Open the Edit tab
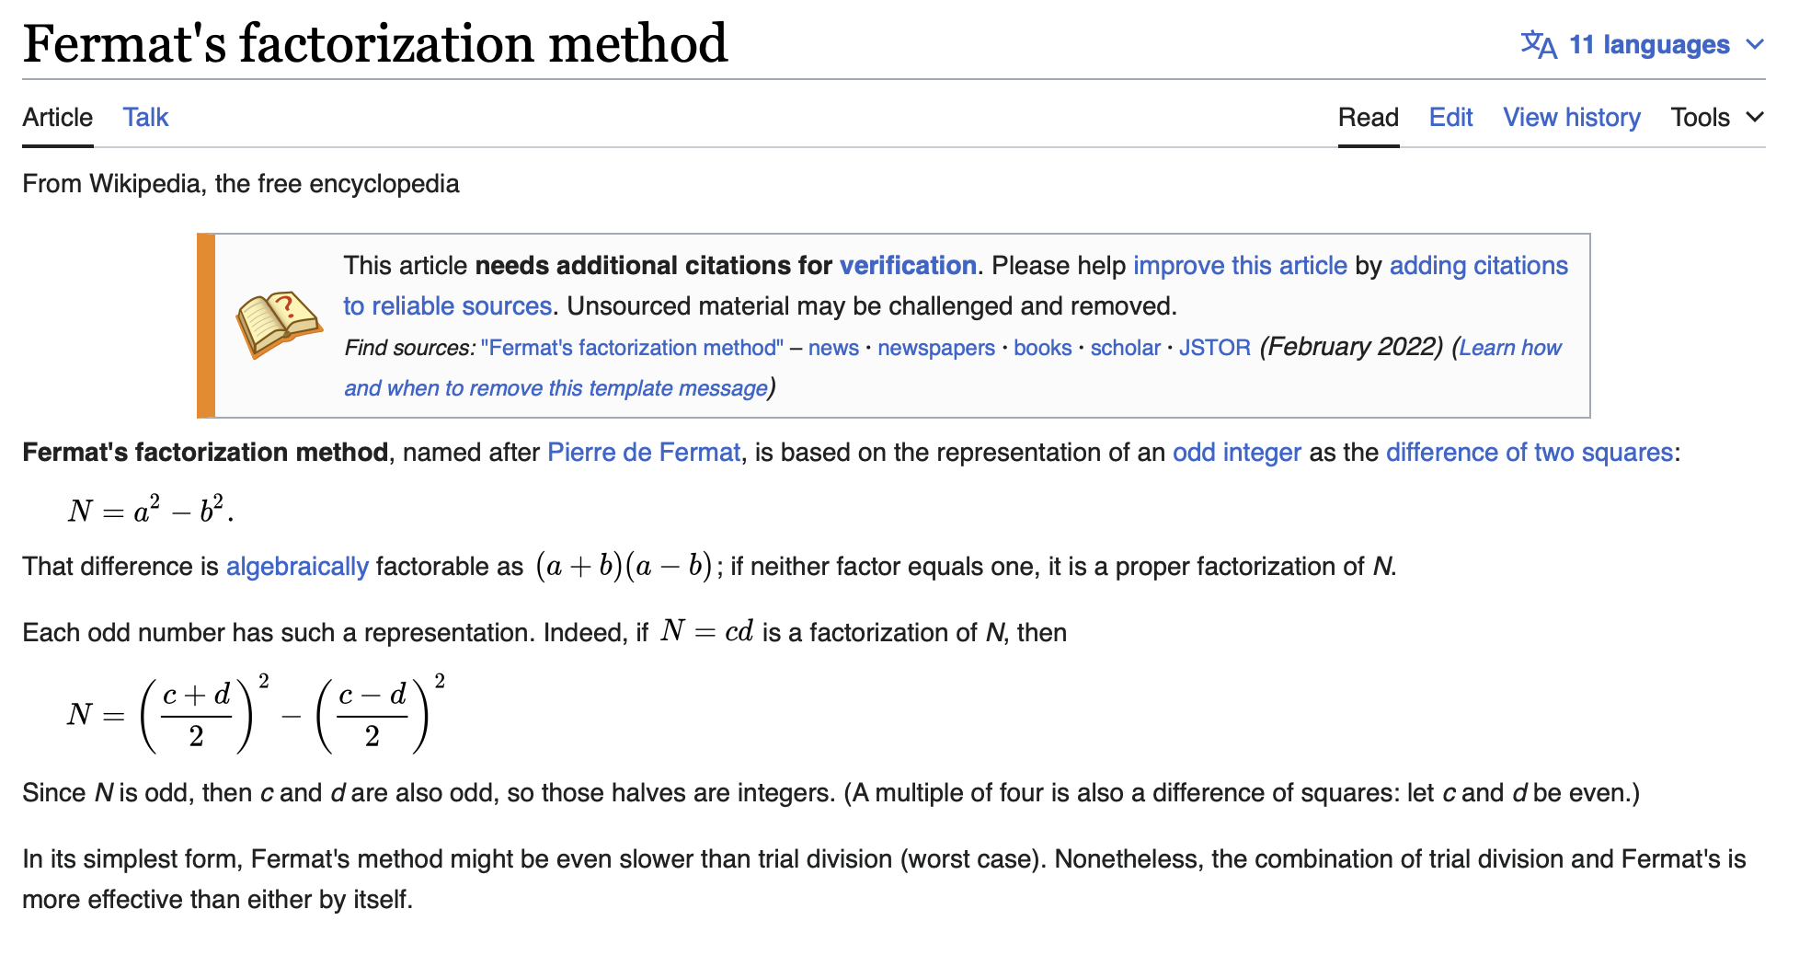The width and height of the screenshot is (1799, 955). 1450,118
